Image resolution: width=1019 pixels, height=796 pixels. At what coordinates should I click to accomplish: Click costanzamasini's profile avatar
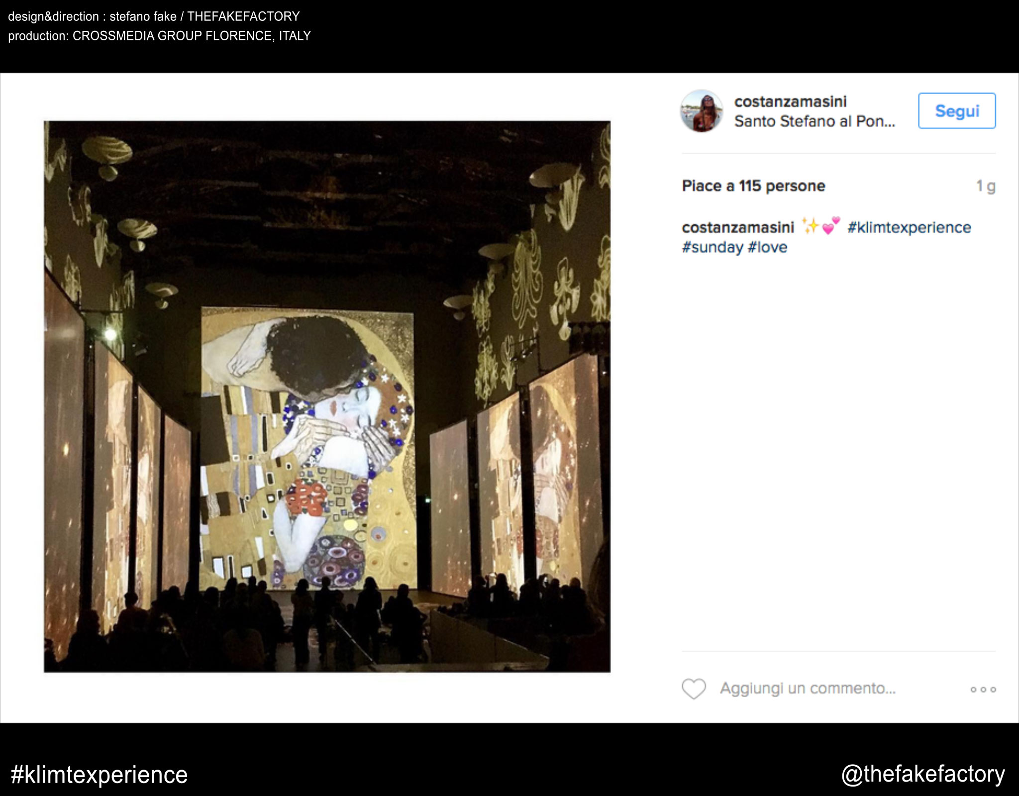click(702, 111)
